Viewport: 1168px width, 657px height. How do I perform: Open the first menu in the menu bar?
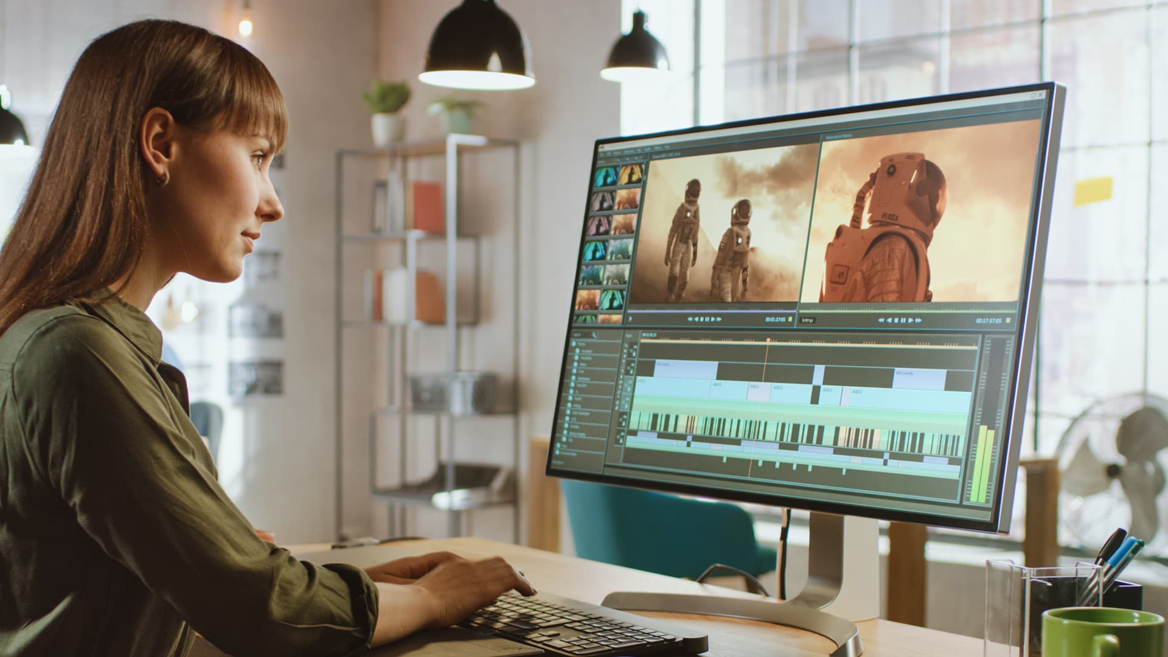pos(602,154)
